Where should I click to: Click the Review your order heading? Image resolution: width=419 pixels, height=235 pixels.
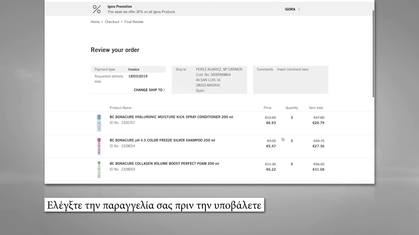115,50
